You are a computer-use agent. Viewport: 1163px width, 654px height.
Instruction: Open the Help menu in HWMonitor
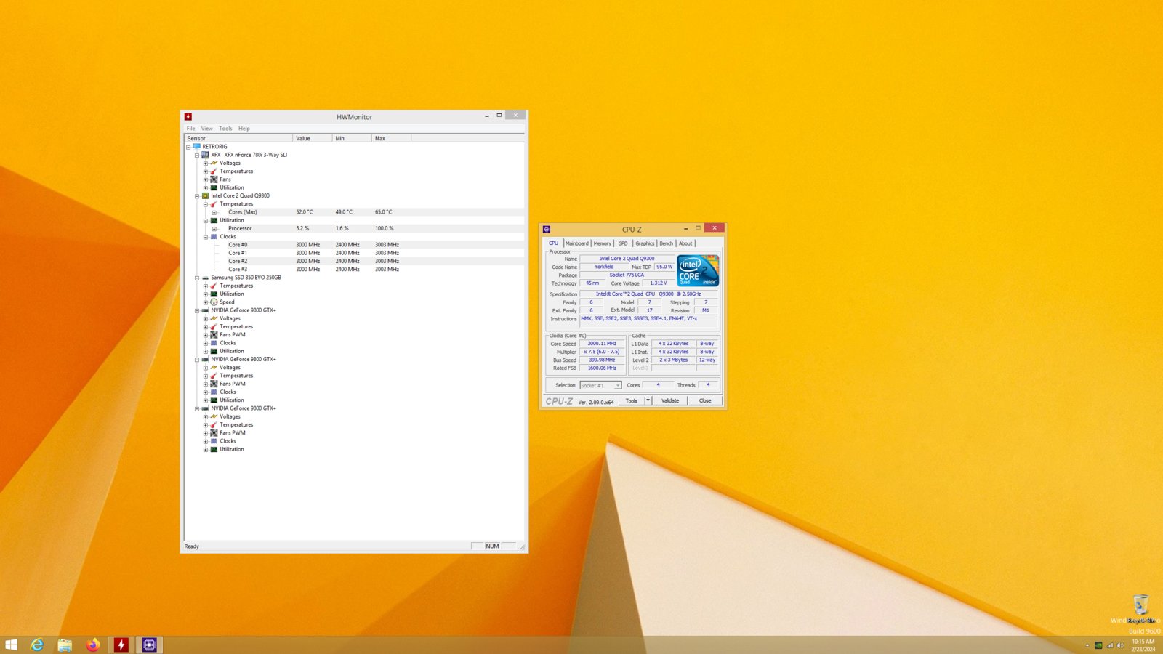[x=244, y=129]
